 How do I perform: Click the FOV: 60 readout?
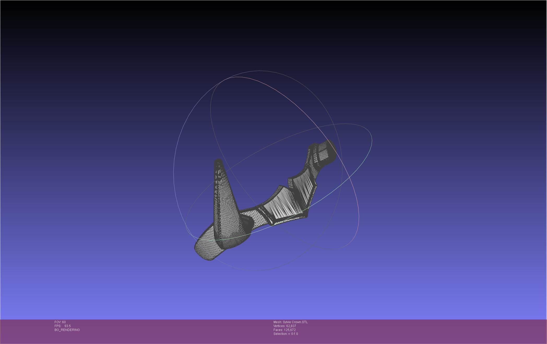(x=60, y=322)
